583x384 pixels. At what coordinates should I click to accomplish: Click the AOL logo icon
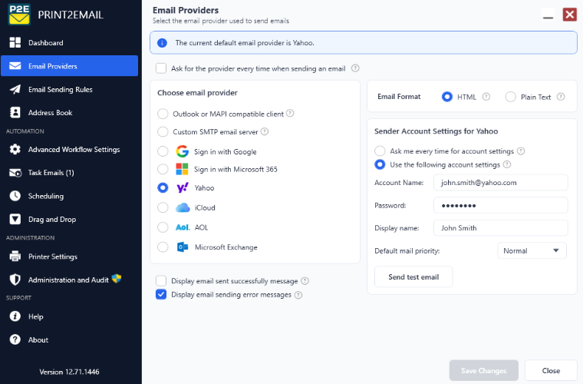(183, 227)
